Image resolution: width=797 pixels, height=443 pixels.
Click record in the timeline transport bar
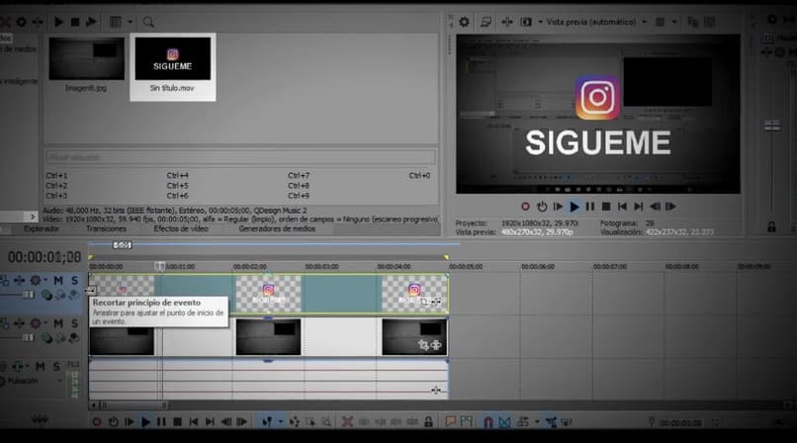tap(97, 422)
